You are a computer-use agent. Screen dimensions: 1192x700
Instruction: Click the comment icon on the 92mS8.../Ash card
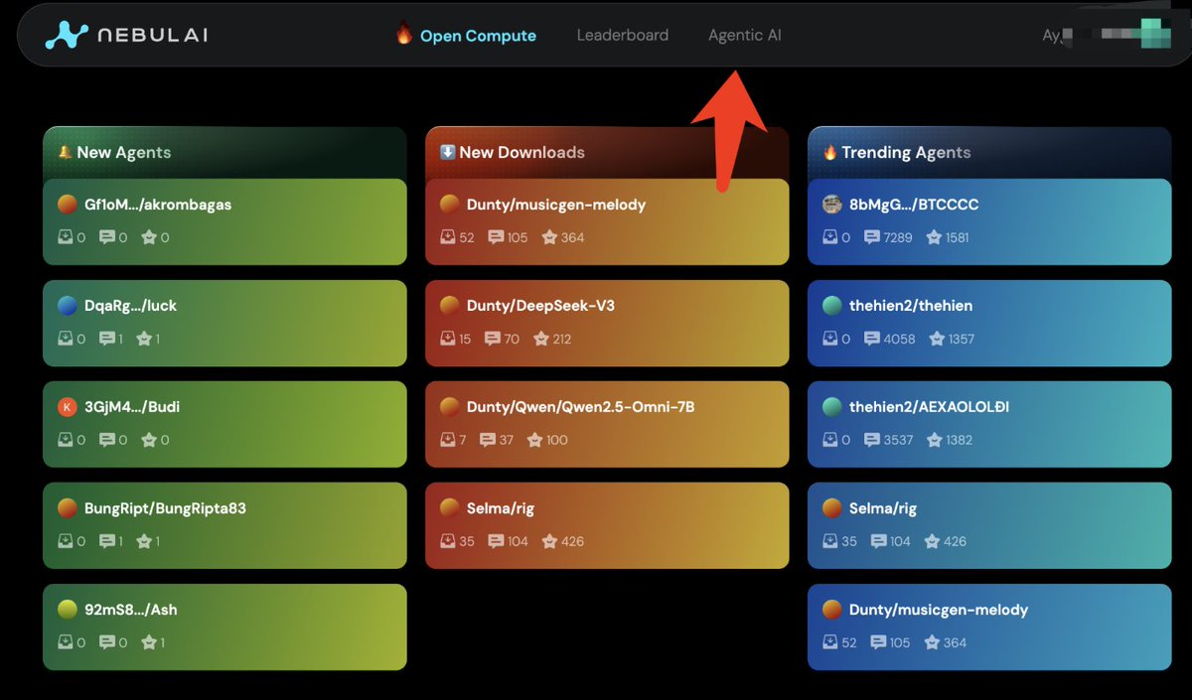107,642
